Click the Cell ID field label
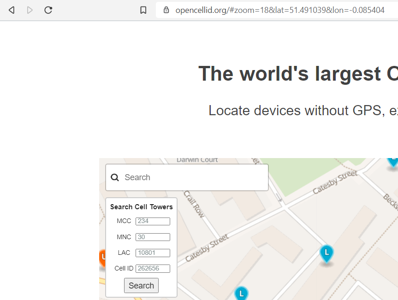The height and width of the screenshot is (300, 398). tap(124, 268)
